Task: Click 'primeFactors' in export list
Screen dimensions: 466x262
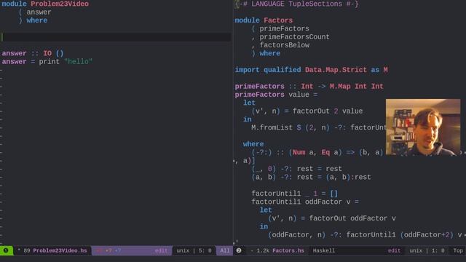Action: point(284,29)
